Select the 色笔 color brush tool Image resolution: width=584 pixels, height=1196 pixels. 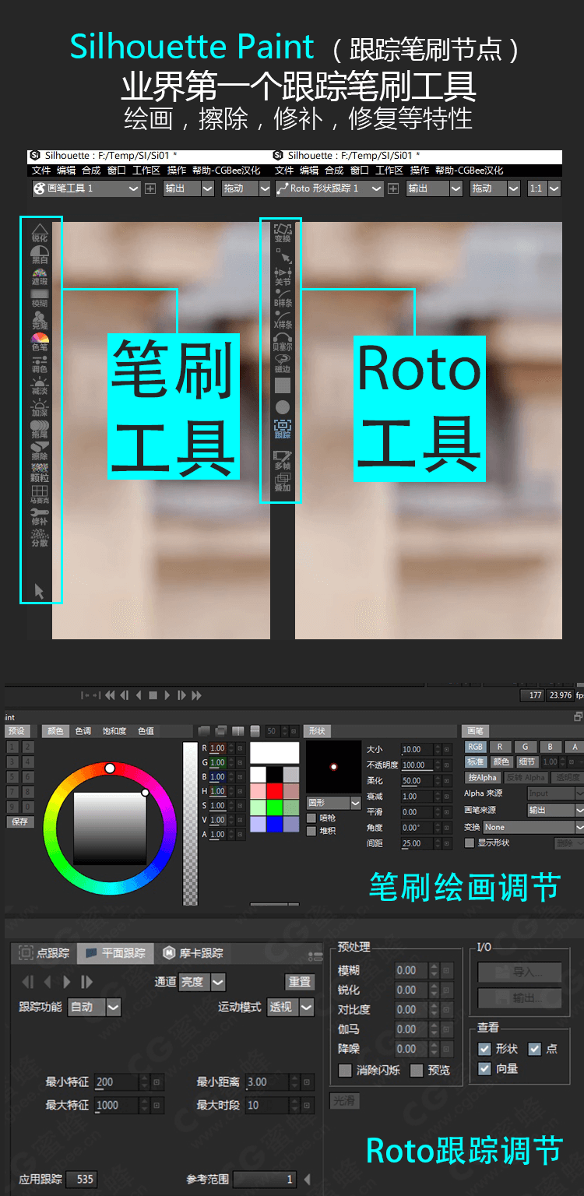pos(39,342)
